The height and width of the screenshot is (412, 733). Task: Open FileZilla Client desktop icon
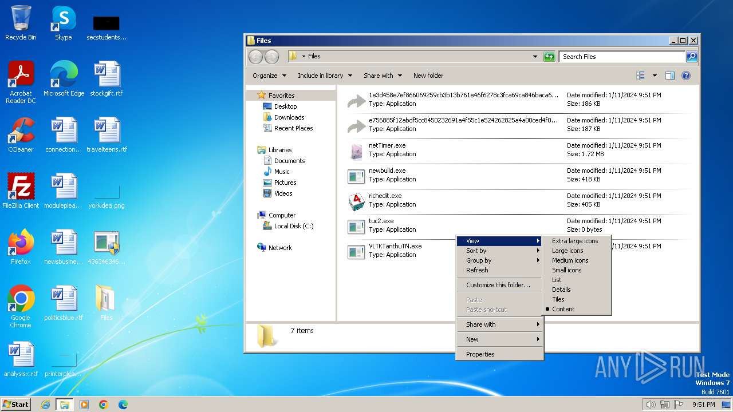[21, 191]
